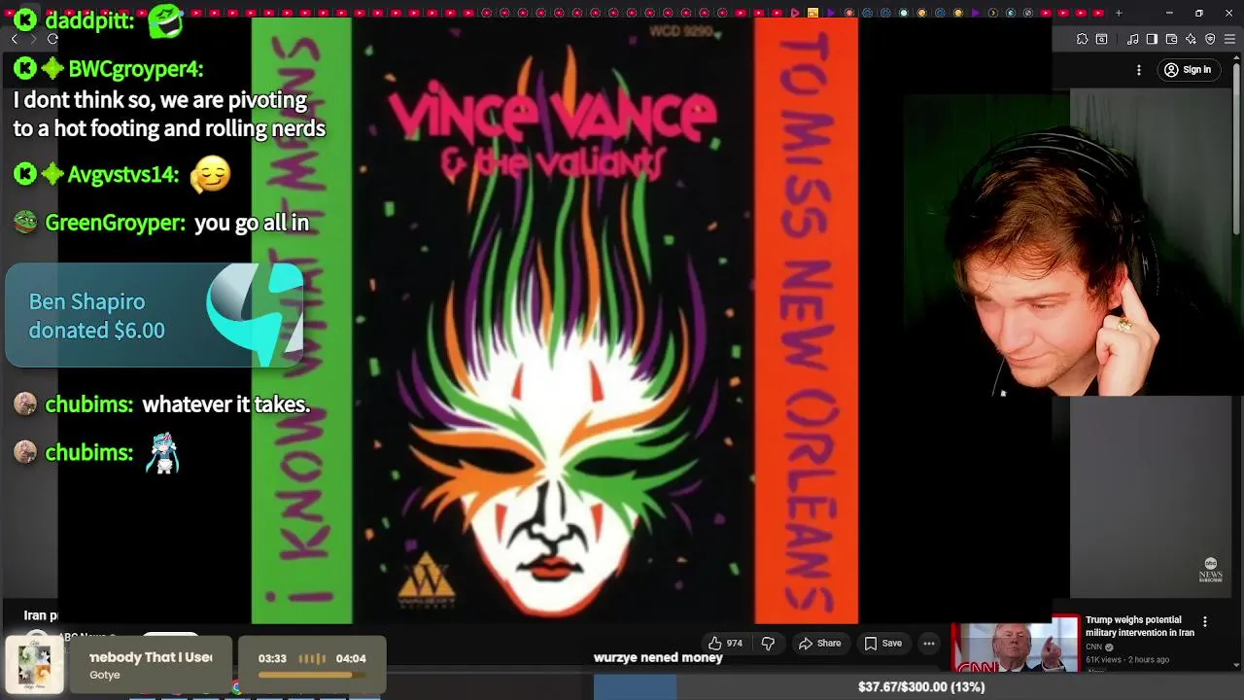1244x700 pixels.
Task: Open the tab search icon in toolbar
Action: click(x=1101, y=39)
